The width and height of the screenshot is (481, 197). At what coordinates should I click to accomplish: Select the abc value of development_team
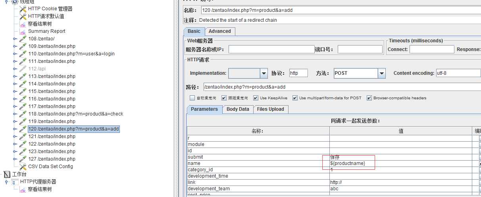pos(401,189)
